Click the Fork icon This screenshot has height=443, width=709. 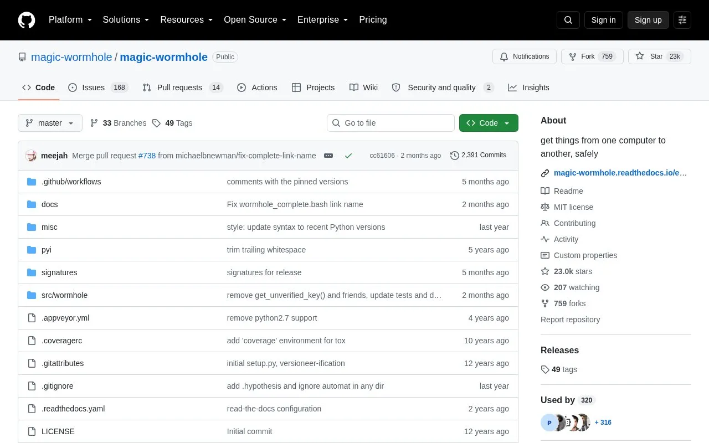(x=573, y=56)
